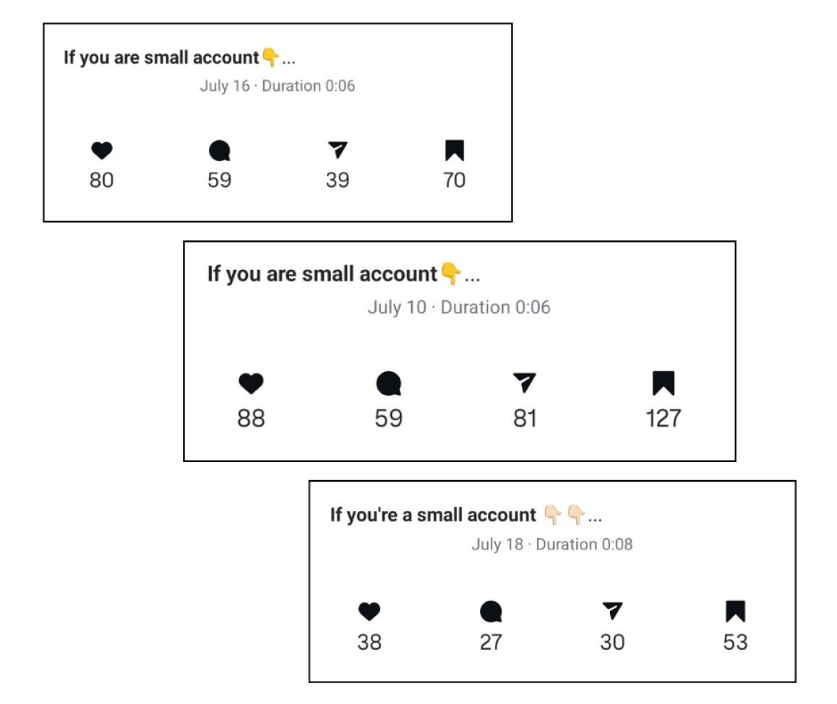Open the July 10 post title
The width and height of the screenshot is (837, 704).
pos(344,274)
